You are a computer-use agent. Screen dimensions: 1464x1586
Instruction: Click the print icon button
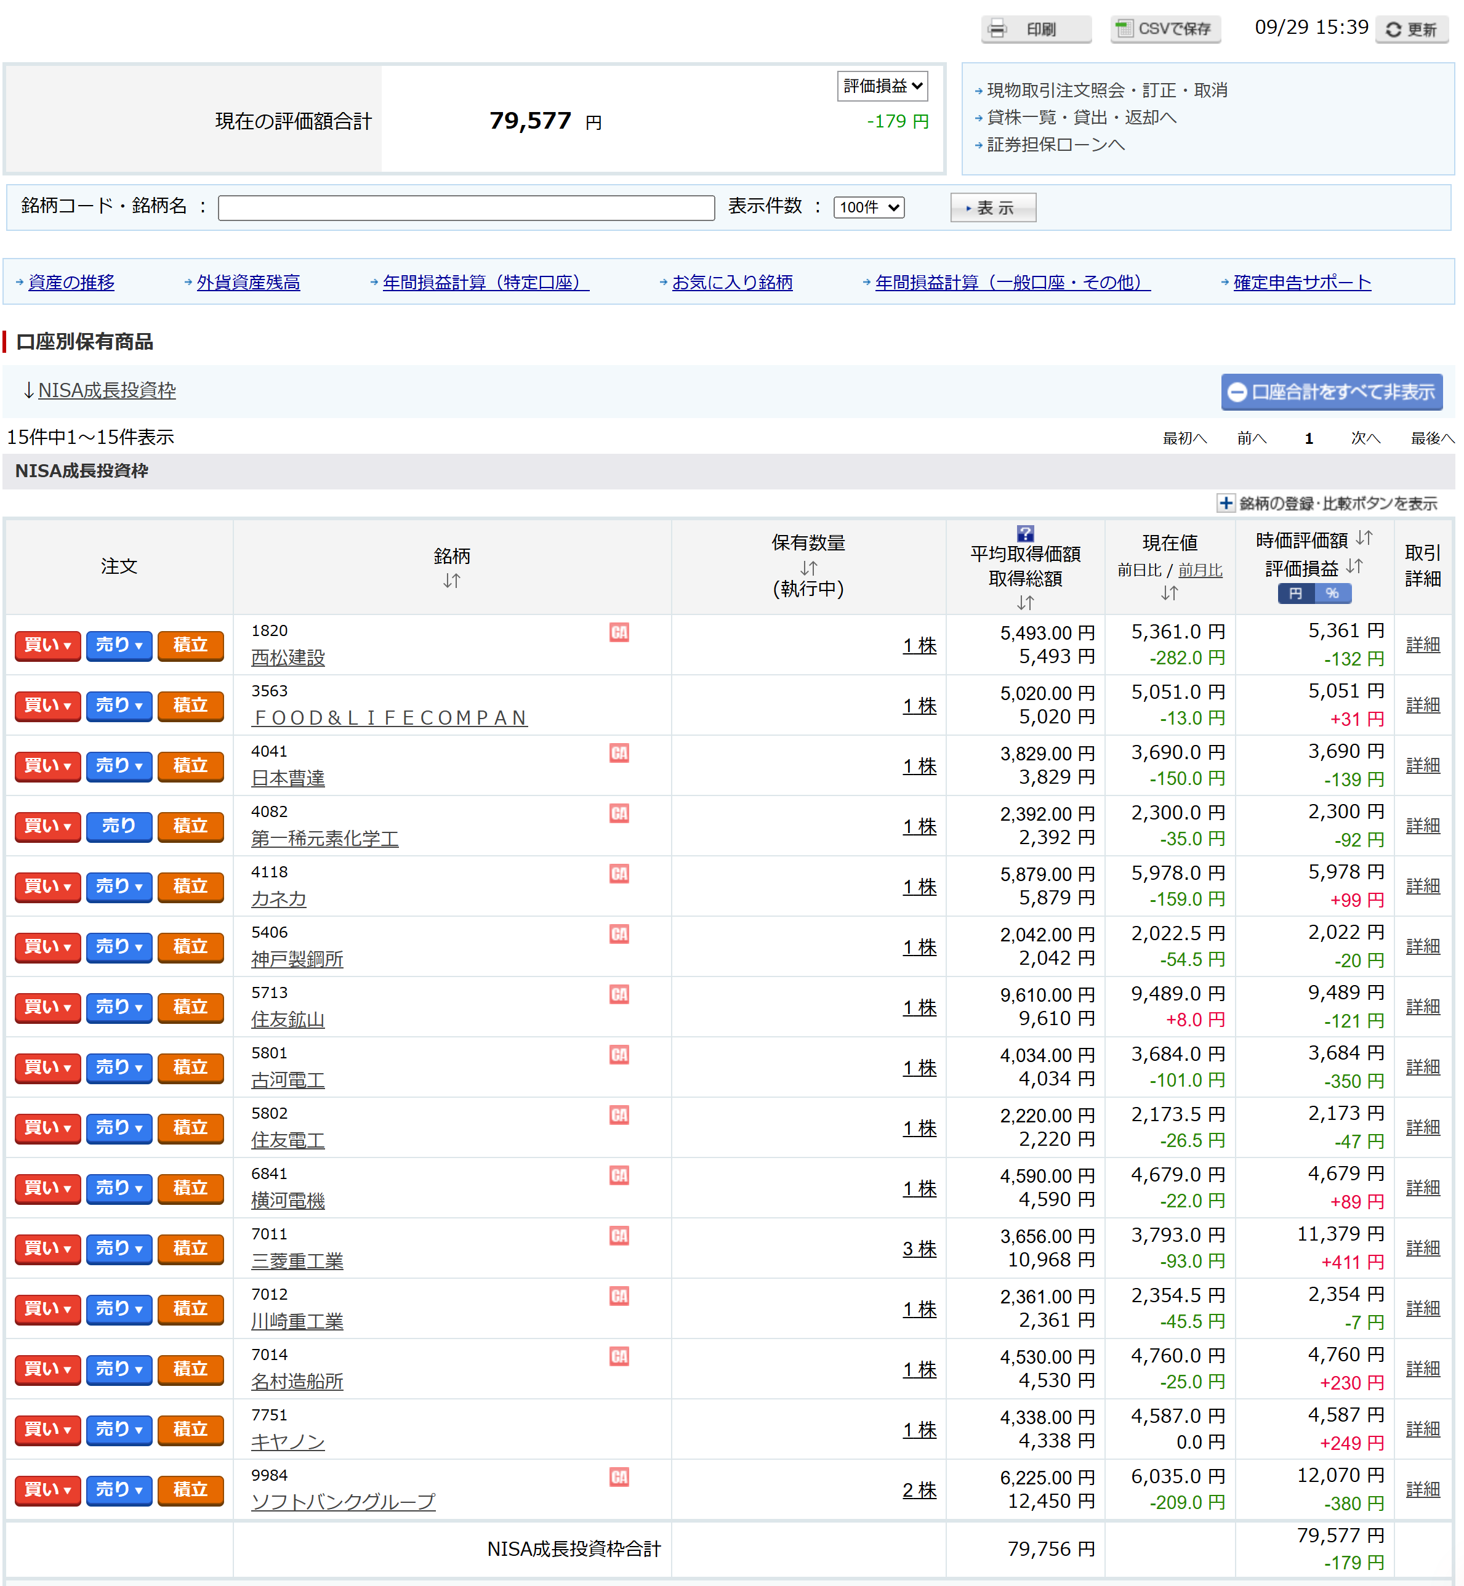(x=1036, y=30)
